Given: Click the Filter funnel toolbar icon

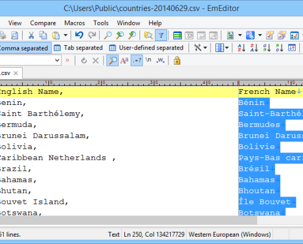Looking at the screenshot, I should click(x=161, y=35).
